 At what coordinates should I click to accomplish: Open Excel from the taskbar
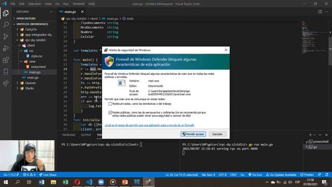pos(65,182)
